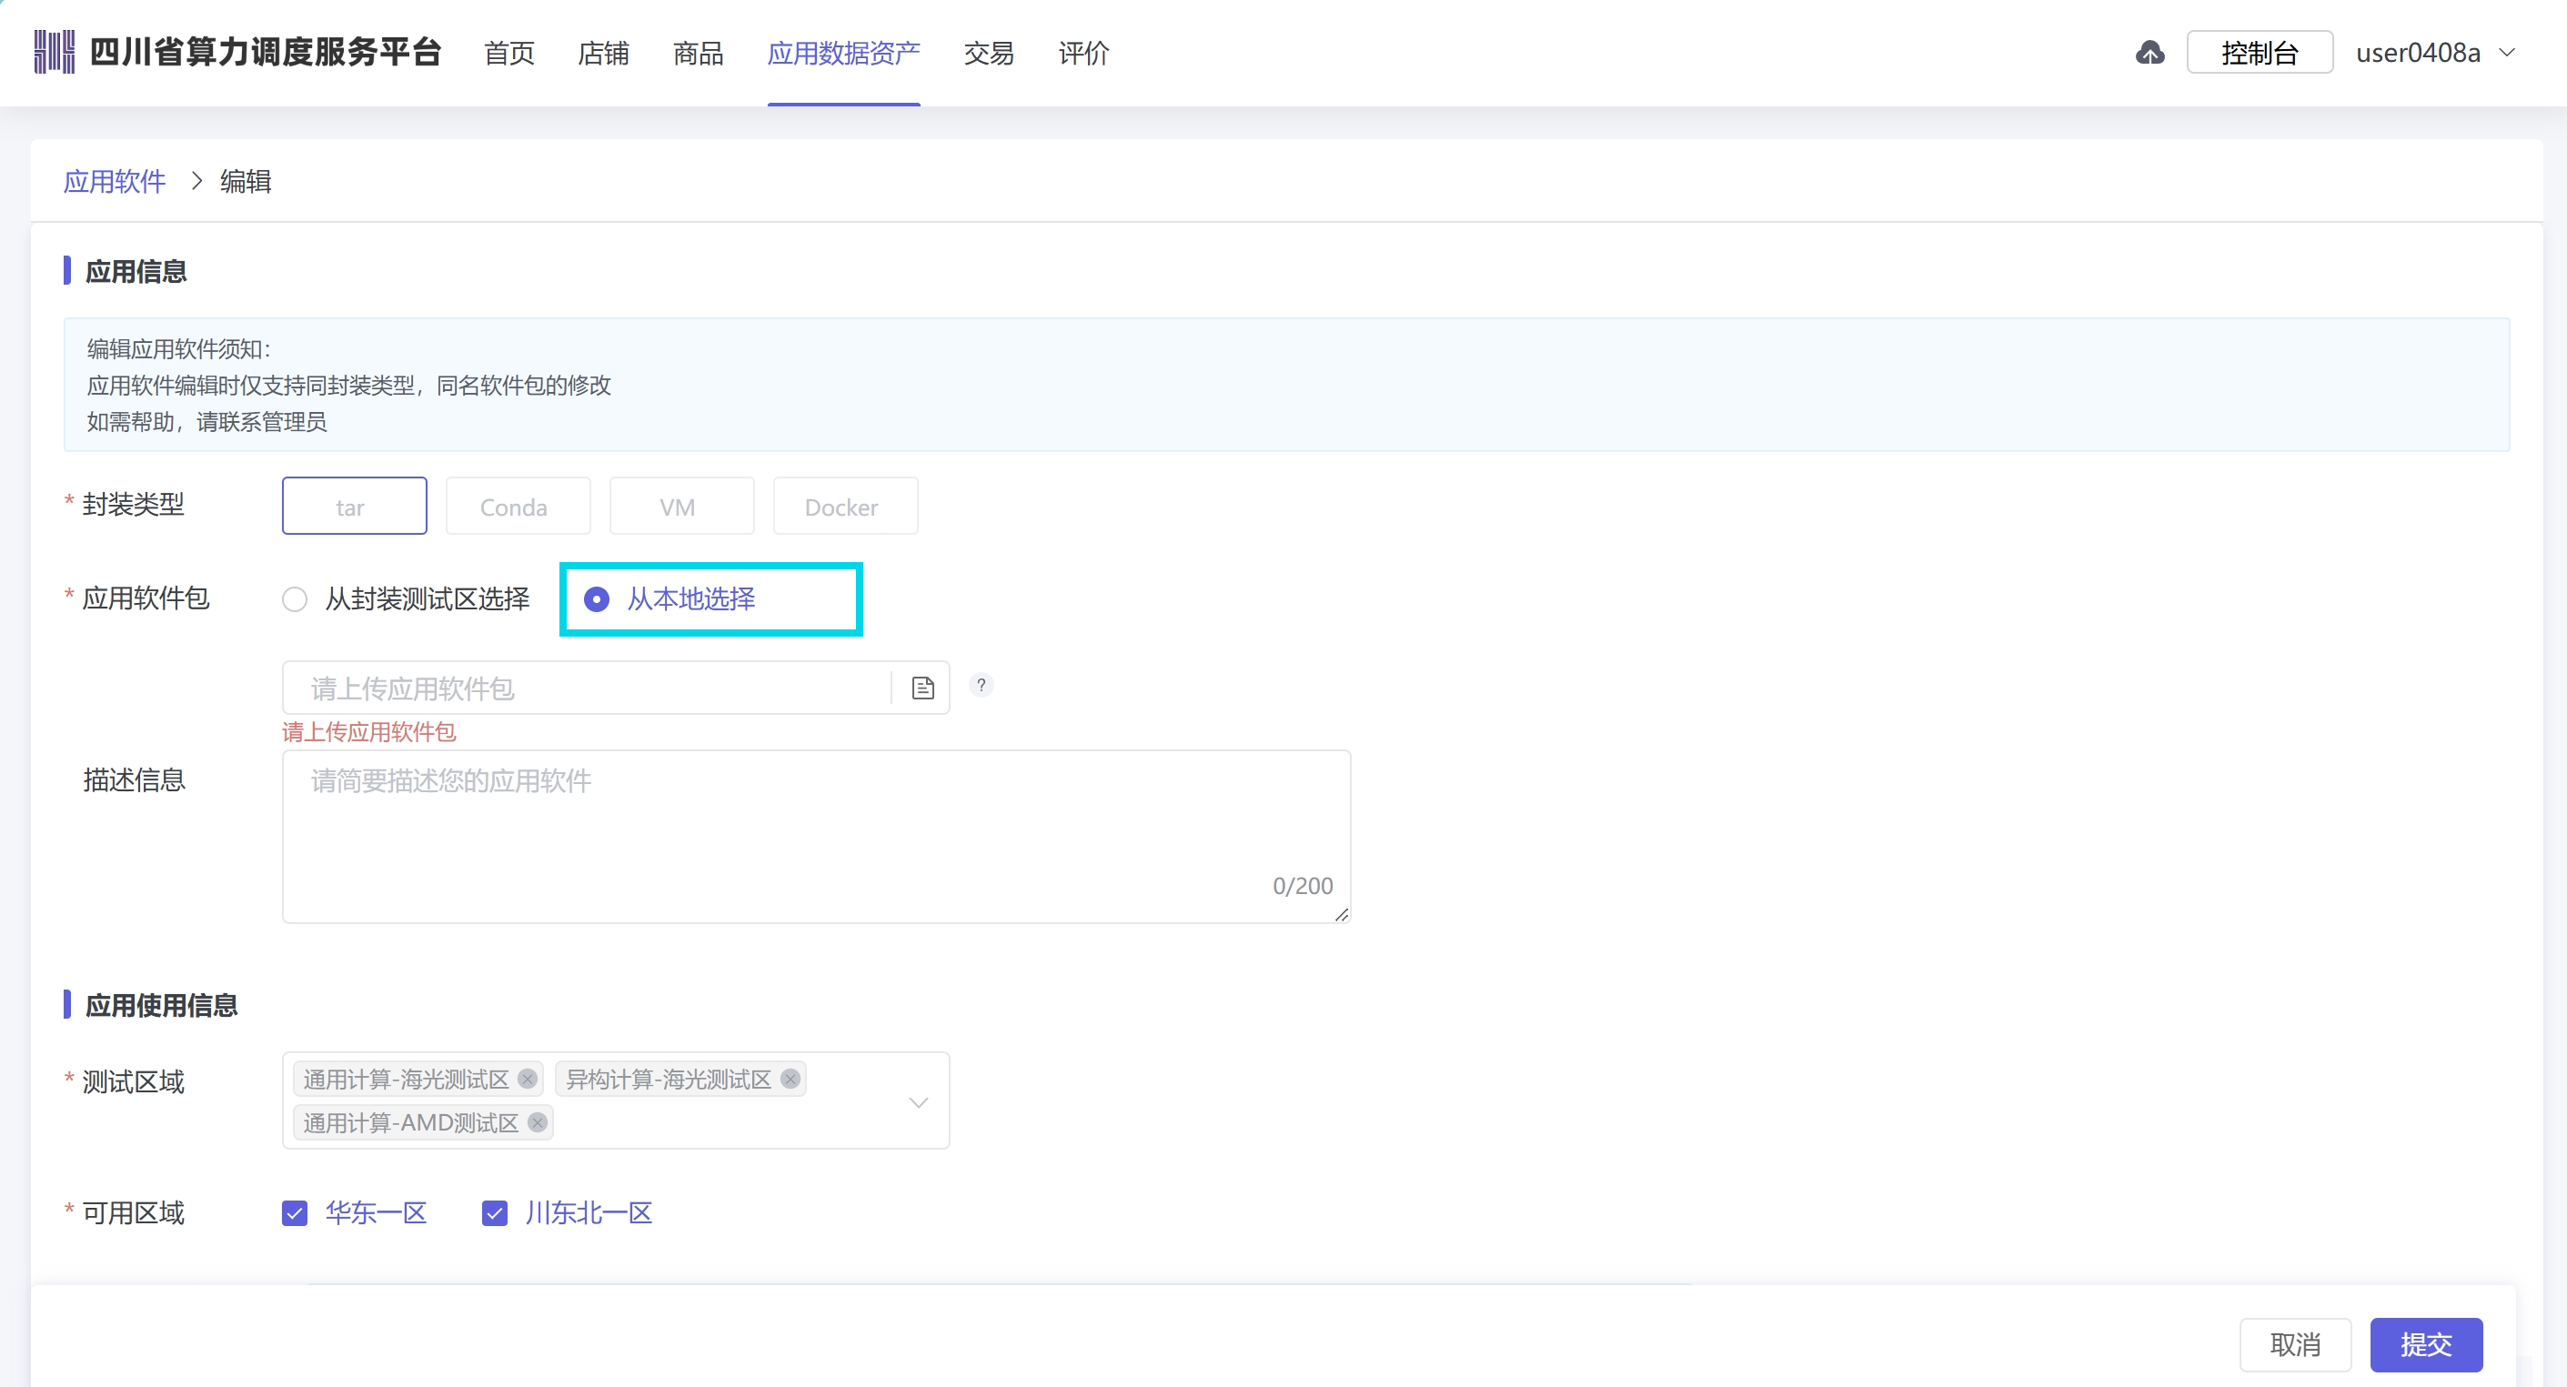
Task: Toggle the 川东北一区 checkbox
Action: [x=494, y=1212]
